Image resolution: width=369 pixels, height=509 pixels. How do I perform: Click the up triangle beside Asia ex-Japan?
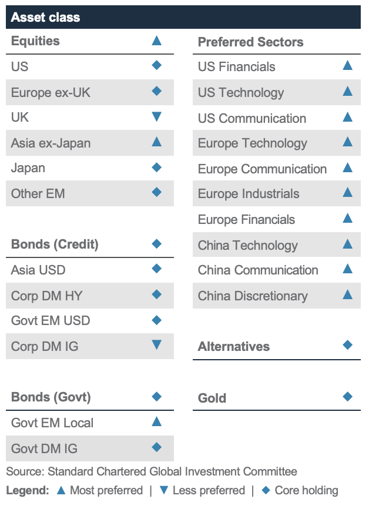[157, 142]
